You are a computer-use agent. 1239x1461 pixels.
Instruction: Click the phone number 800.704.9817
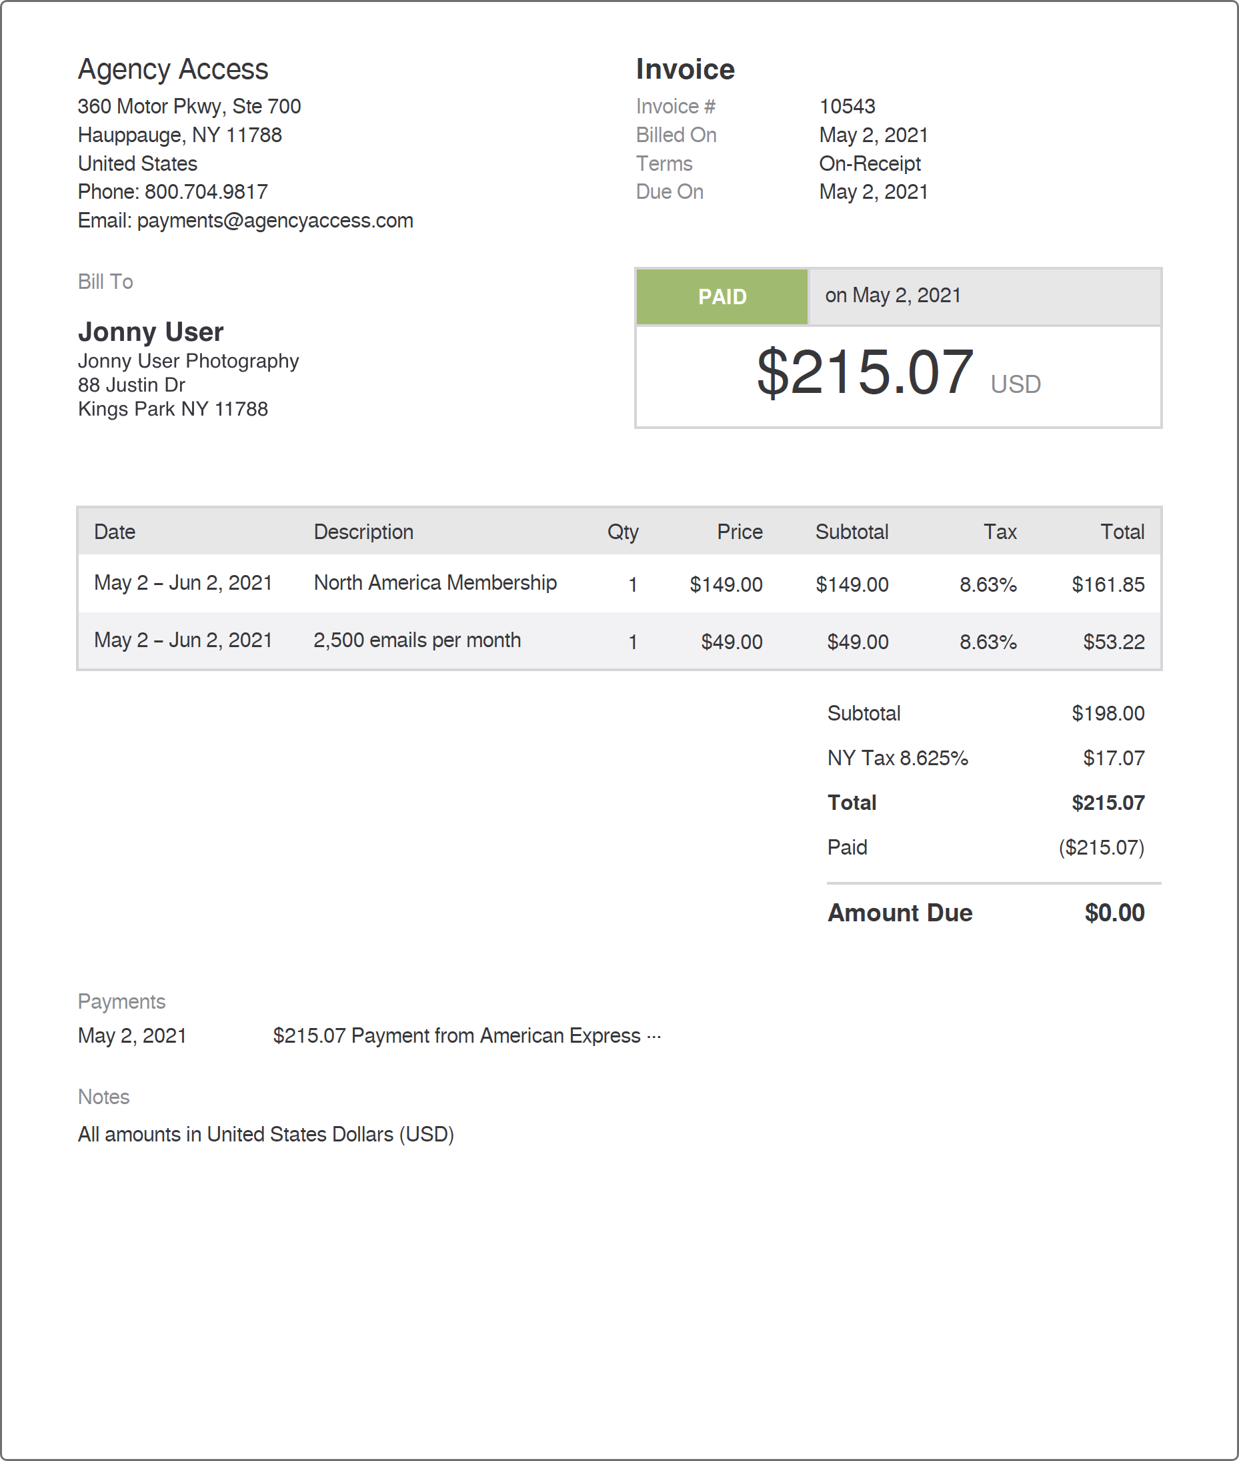(206, 192)
